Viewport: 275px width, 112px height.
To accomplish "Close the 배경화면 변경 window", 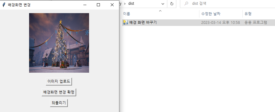I will (x=112, y=5).
